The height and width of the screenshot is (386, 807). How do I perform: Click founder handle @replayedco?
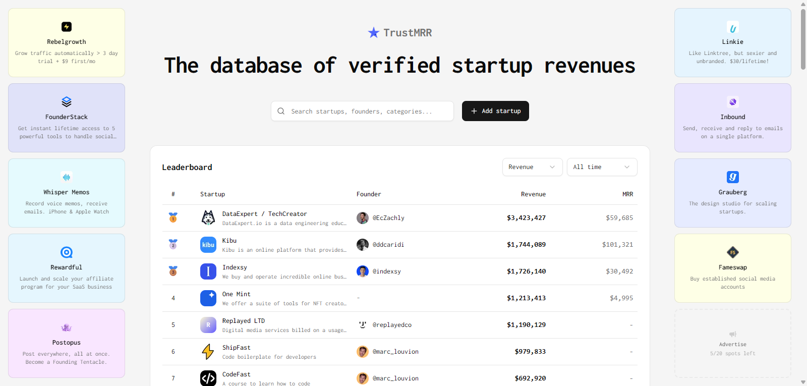[x=392, y=325]
